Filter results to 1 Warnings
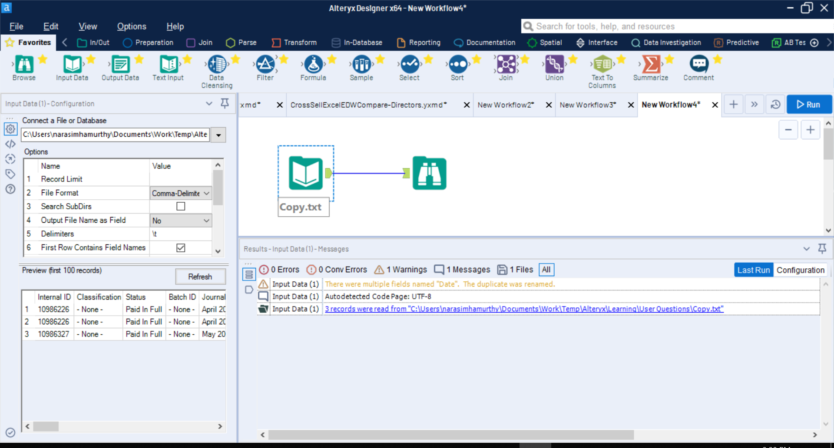 400,270
